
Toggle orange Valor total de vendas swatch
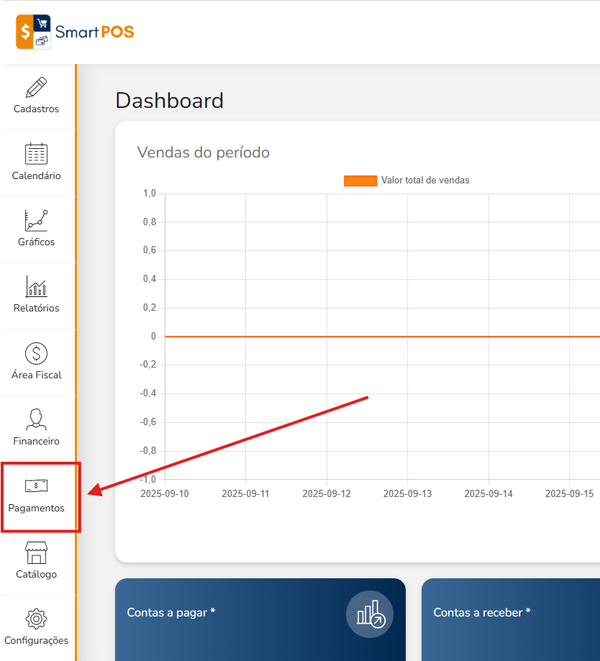coord(360,181)
